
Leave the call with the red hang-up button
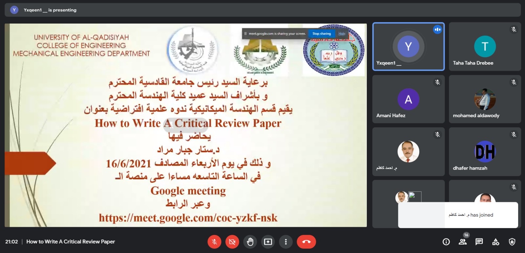[306, 242]
